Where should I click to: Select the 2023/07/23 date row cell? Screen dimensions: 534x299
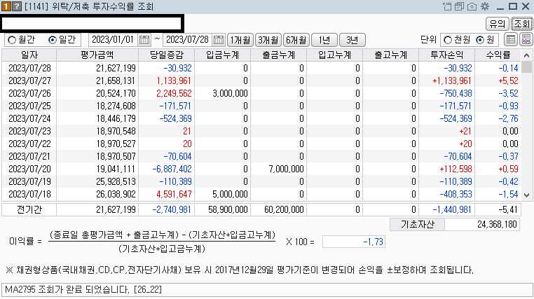point(29,131)
